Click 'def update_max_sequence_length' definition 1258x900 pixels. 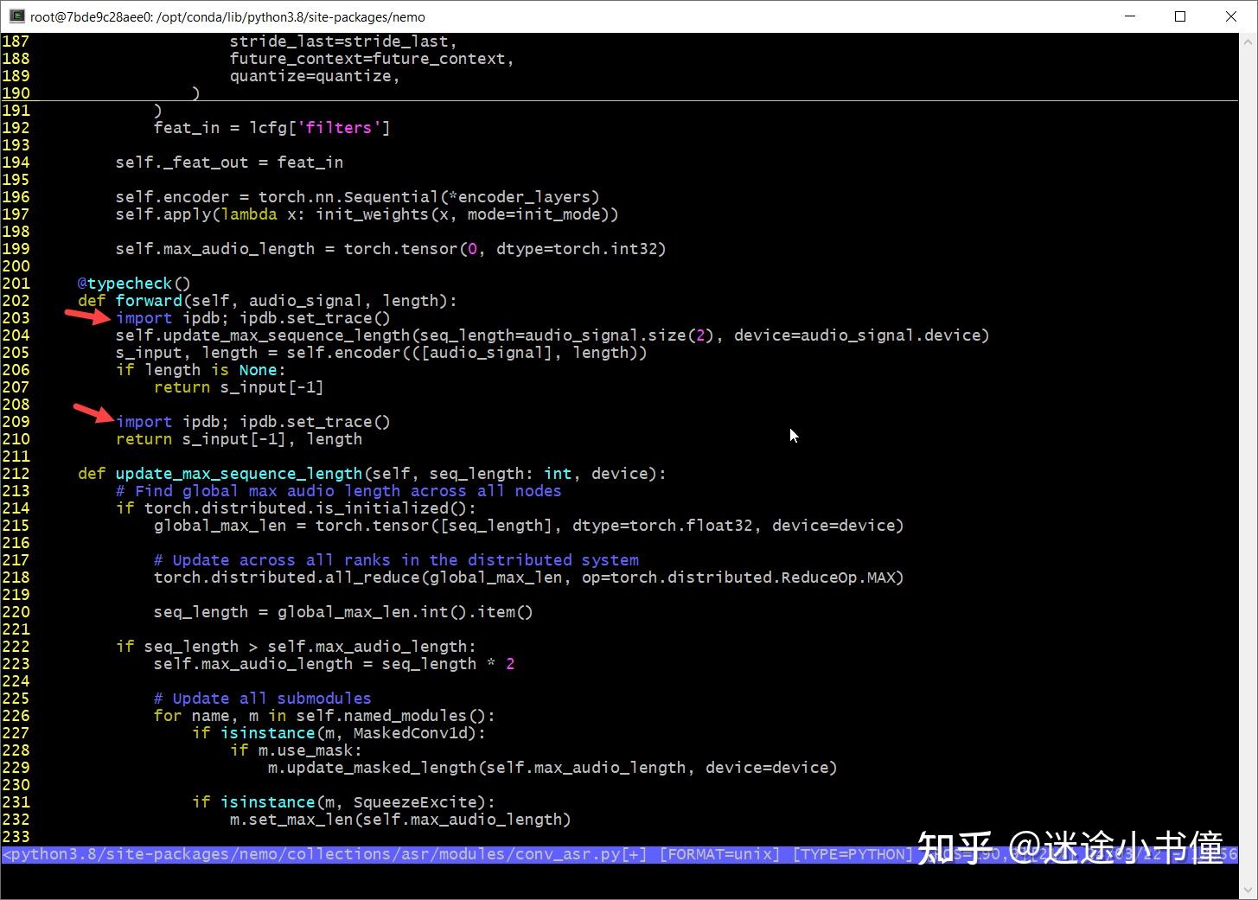point(372,474)
